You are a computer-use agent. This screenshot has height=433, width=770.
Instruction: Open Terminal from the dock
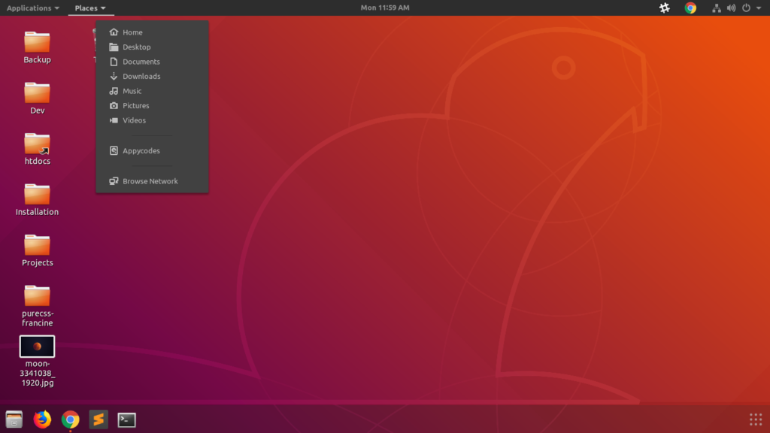126,419
